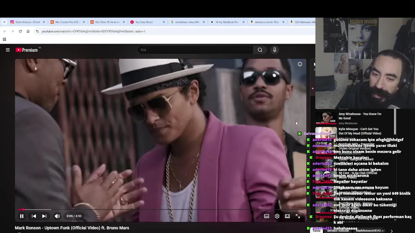Click the Ara search input field
The width and height of the screenshot is (415, 233).
click(196, 50)
